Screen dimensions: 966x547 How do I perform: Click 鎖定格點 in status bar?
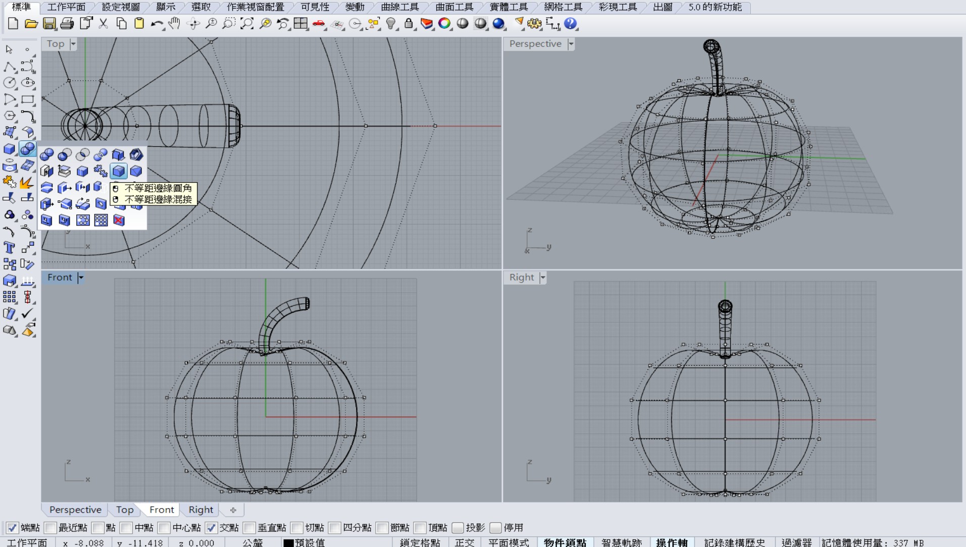420,542
